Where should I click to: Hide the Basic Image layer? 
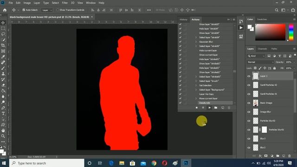[249, 103]
